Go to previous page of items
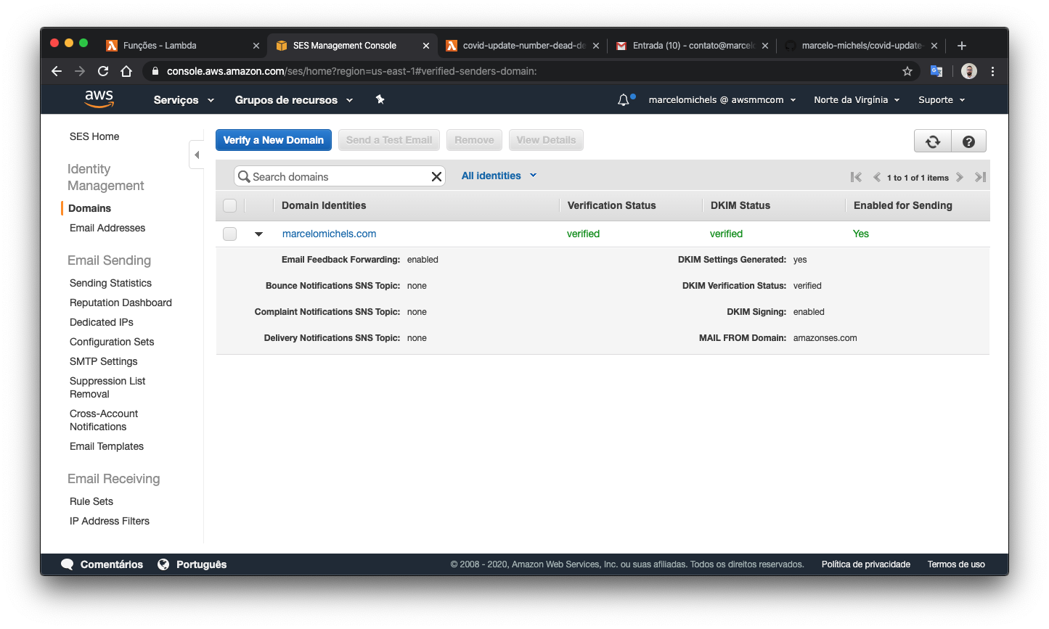Viewport: 1049px width, 629px height. pyautogui.click(x=876, y=177)
